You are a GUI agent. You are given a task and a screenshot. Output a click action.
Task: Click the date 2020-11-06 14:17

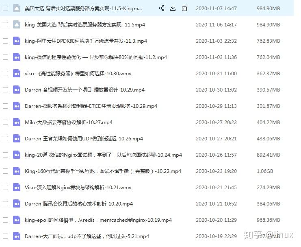[216, 25]
